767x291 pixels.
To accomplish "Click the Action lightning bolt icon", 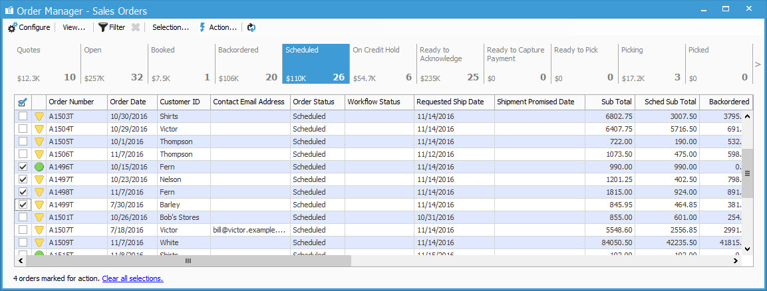I will [x=202, y=27].
